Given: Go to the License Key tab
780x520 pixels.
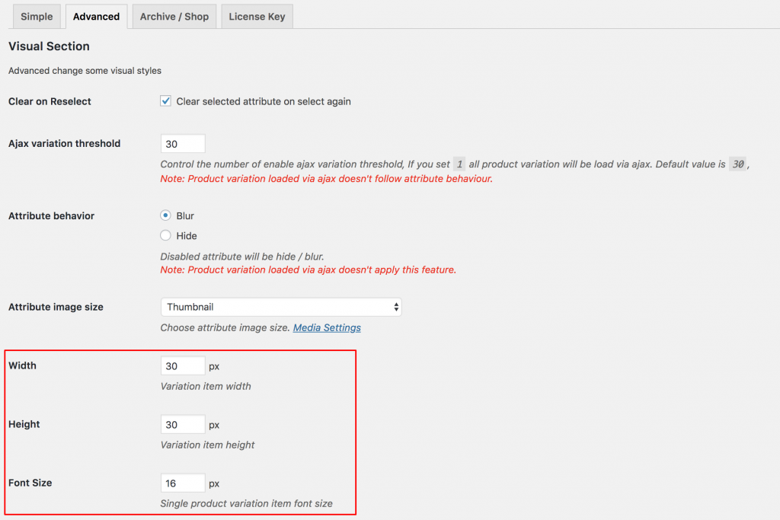Looking at the screenshot, I should point(257,16).
